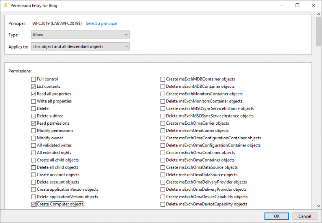Click the folder icon in title bar
322x223 pixels.
[x=5, y=5]
